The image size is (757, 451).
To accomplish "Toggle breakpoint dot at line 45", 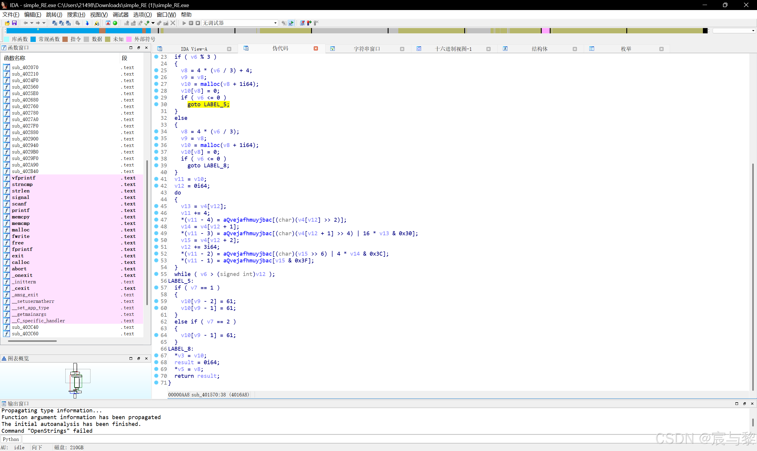I will pyautogui.click(x=156, y=206).
